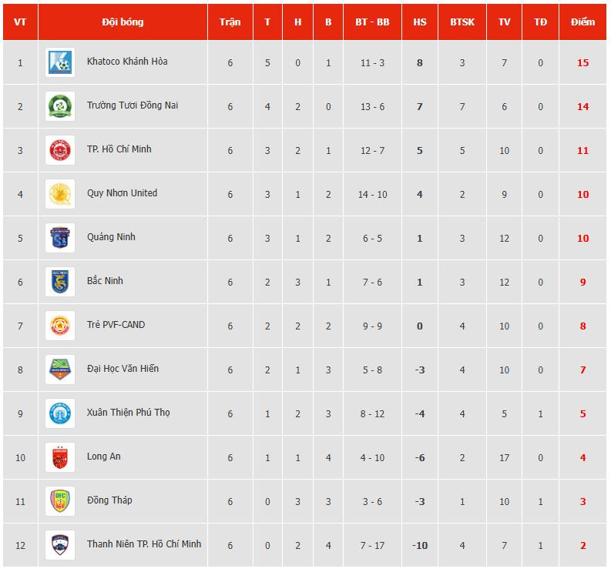611x572 pixels.
Task: Click the Trẻ PVF-CAND team logo
Action: click(x=60, y=326)
